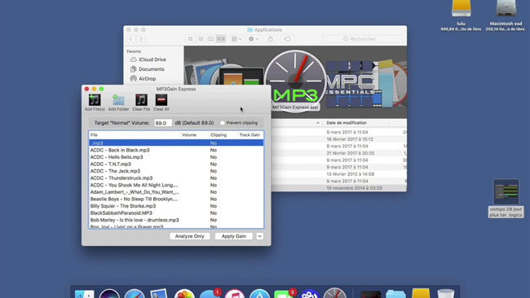Open Photos from the Dock
This screenshot has width=530, height=298.
click(x=184, y=294)
